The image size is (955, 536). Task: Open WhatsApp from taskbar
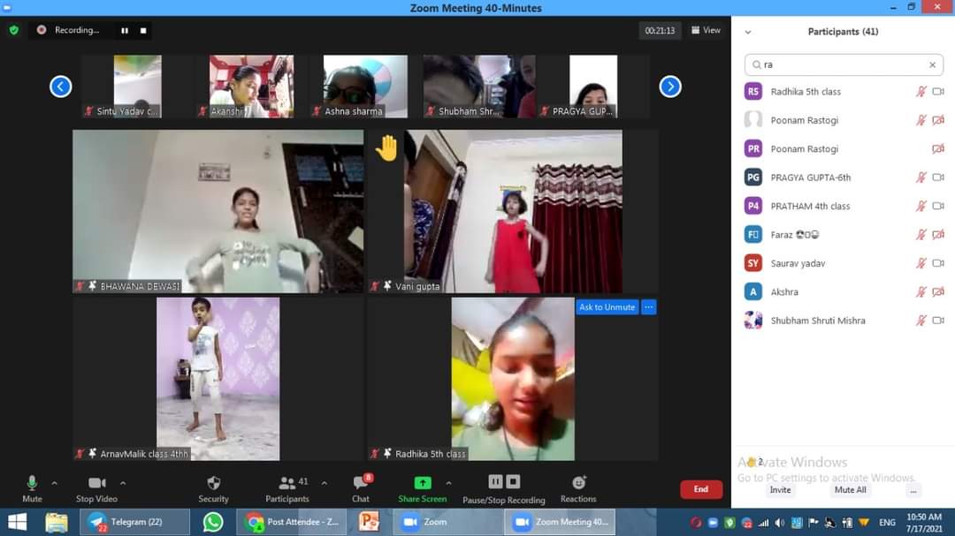tap(213, 522)
